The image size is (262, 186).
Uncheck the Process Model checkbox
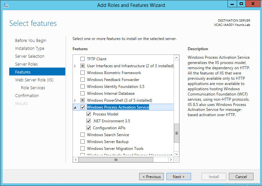pos(89,114)
